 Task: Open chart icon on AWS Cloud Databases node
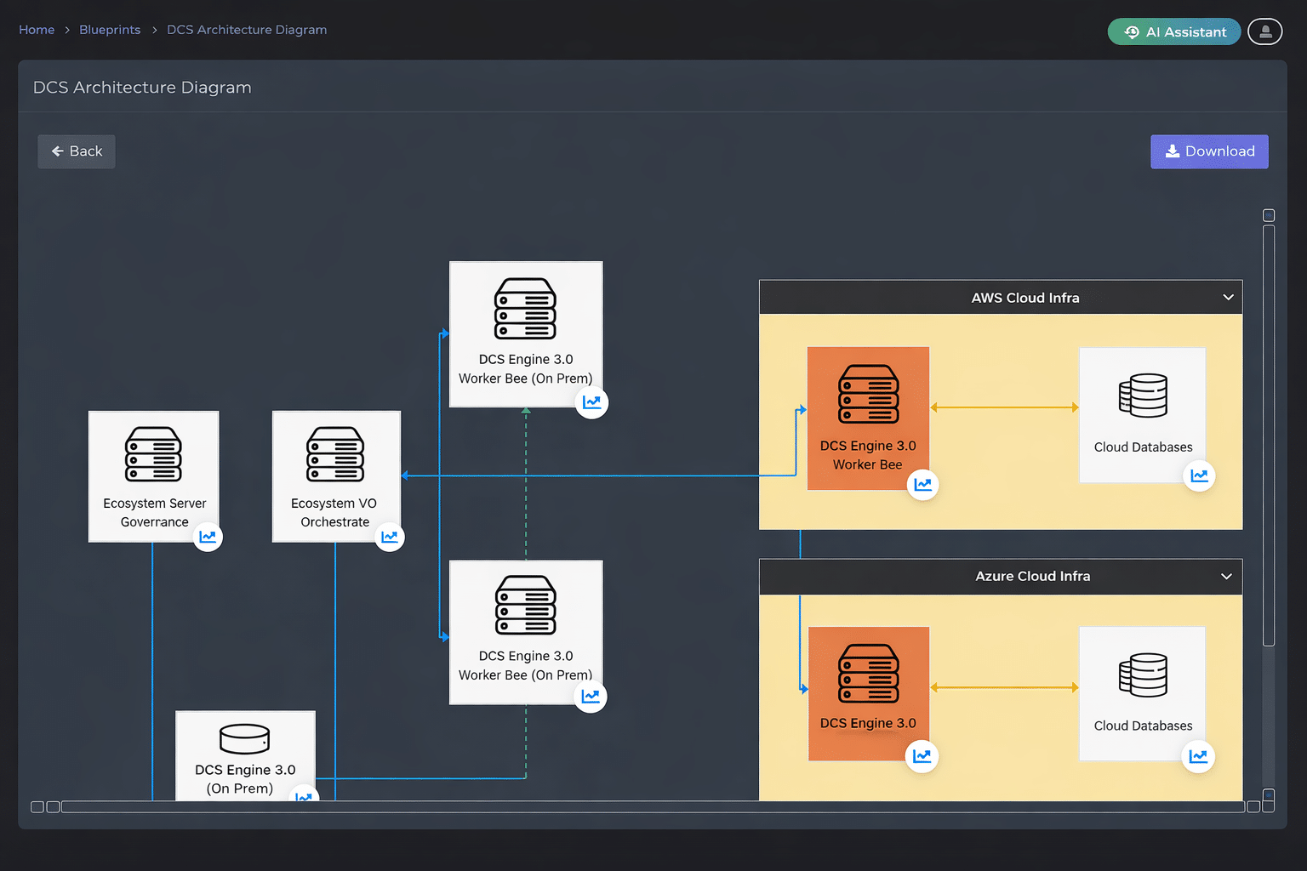click(1199, 475)
